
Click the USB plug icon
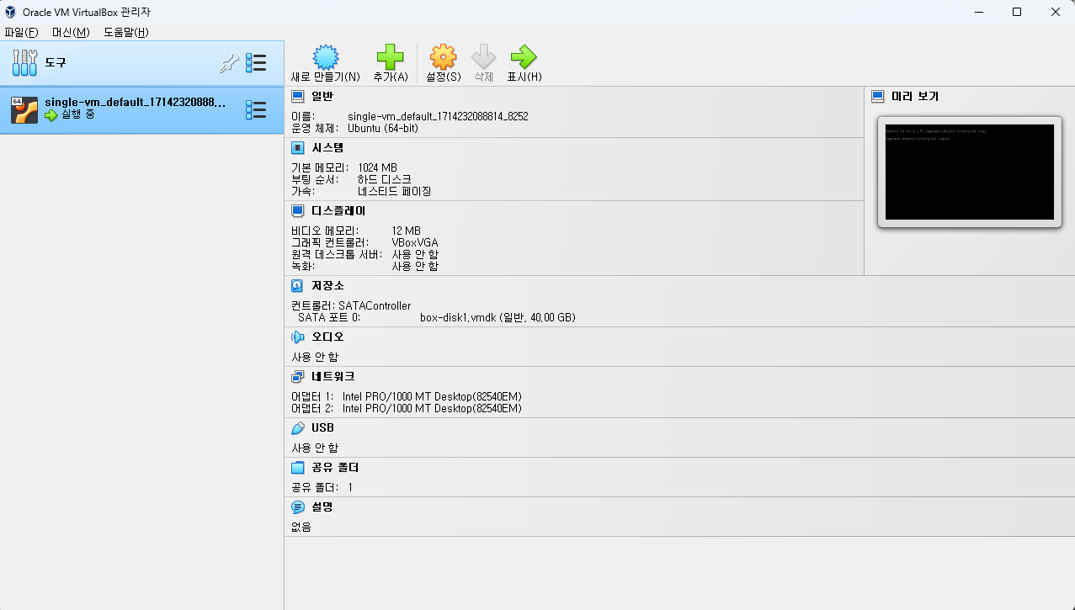pyautogui.click(x=297, y=428)
